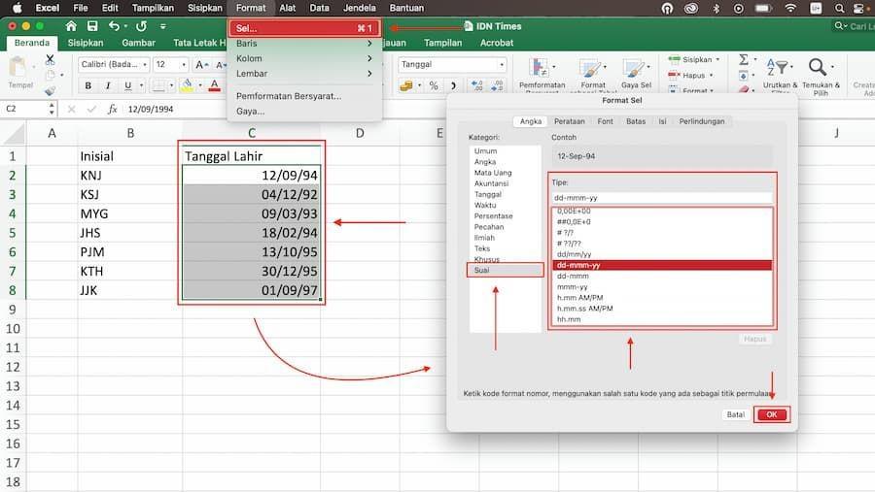The width and height of the screenshot is (875, 492).
Task: Select Suai category in Format Sel
Action: (x=505, y=270)
